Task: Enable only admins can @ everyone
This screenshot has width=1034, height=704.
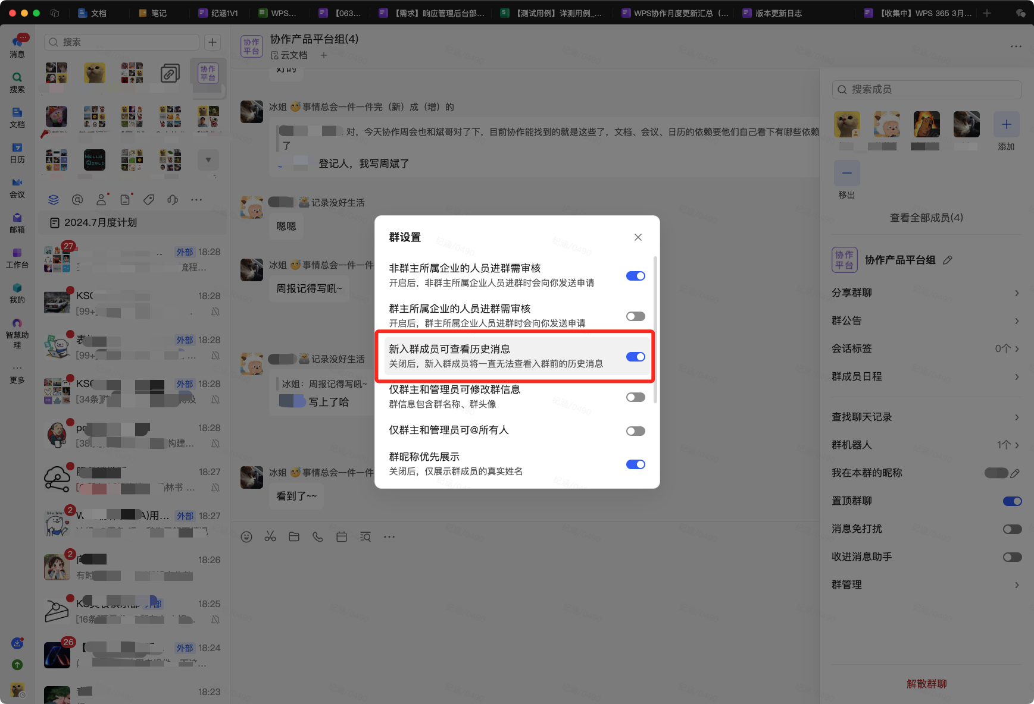Action: (x=635, y=431)
